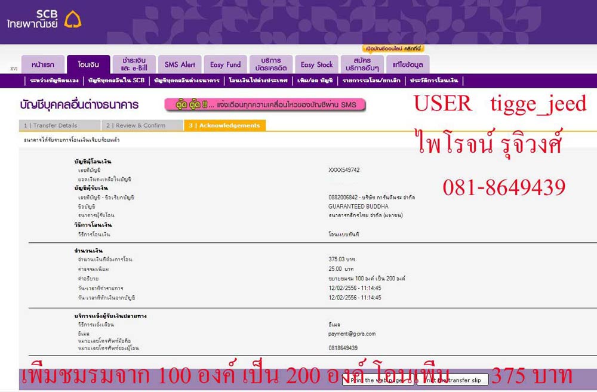Image resolution: width=597 pixels, height=392 pixels.
Task: Choose บัญชีบุคคลอื่นใน SCB submenu item
Action: (x=116, y=81)
